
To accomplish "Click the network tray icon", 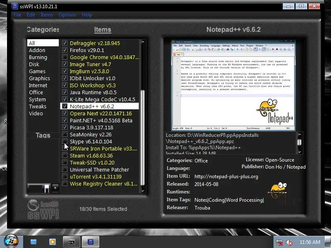I will [x=279, y=243].
